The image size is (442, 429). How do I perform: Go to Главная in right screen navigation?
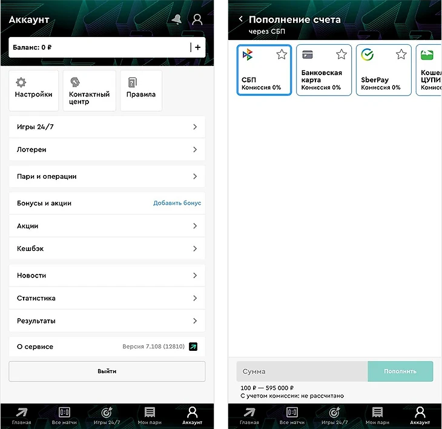249,416
